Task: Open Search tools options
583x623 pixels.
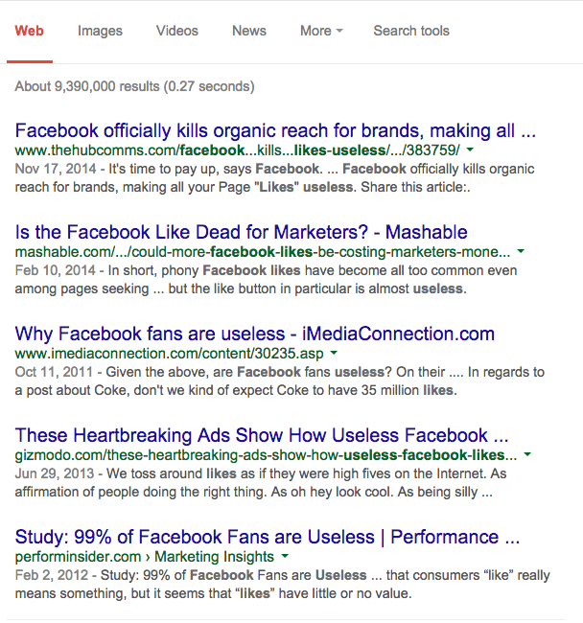Action: [x=411, y=31]
